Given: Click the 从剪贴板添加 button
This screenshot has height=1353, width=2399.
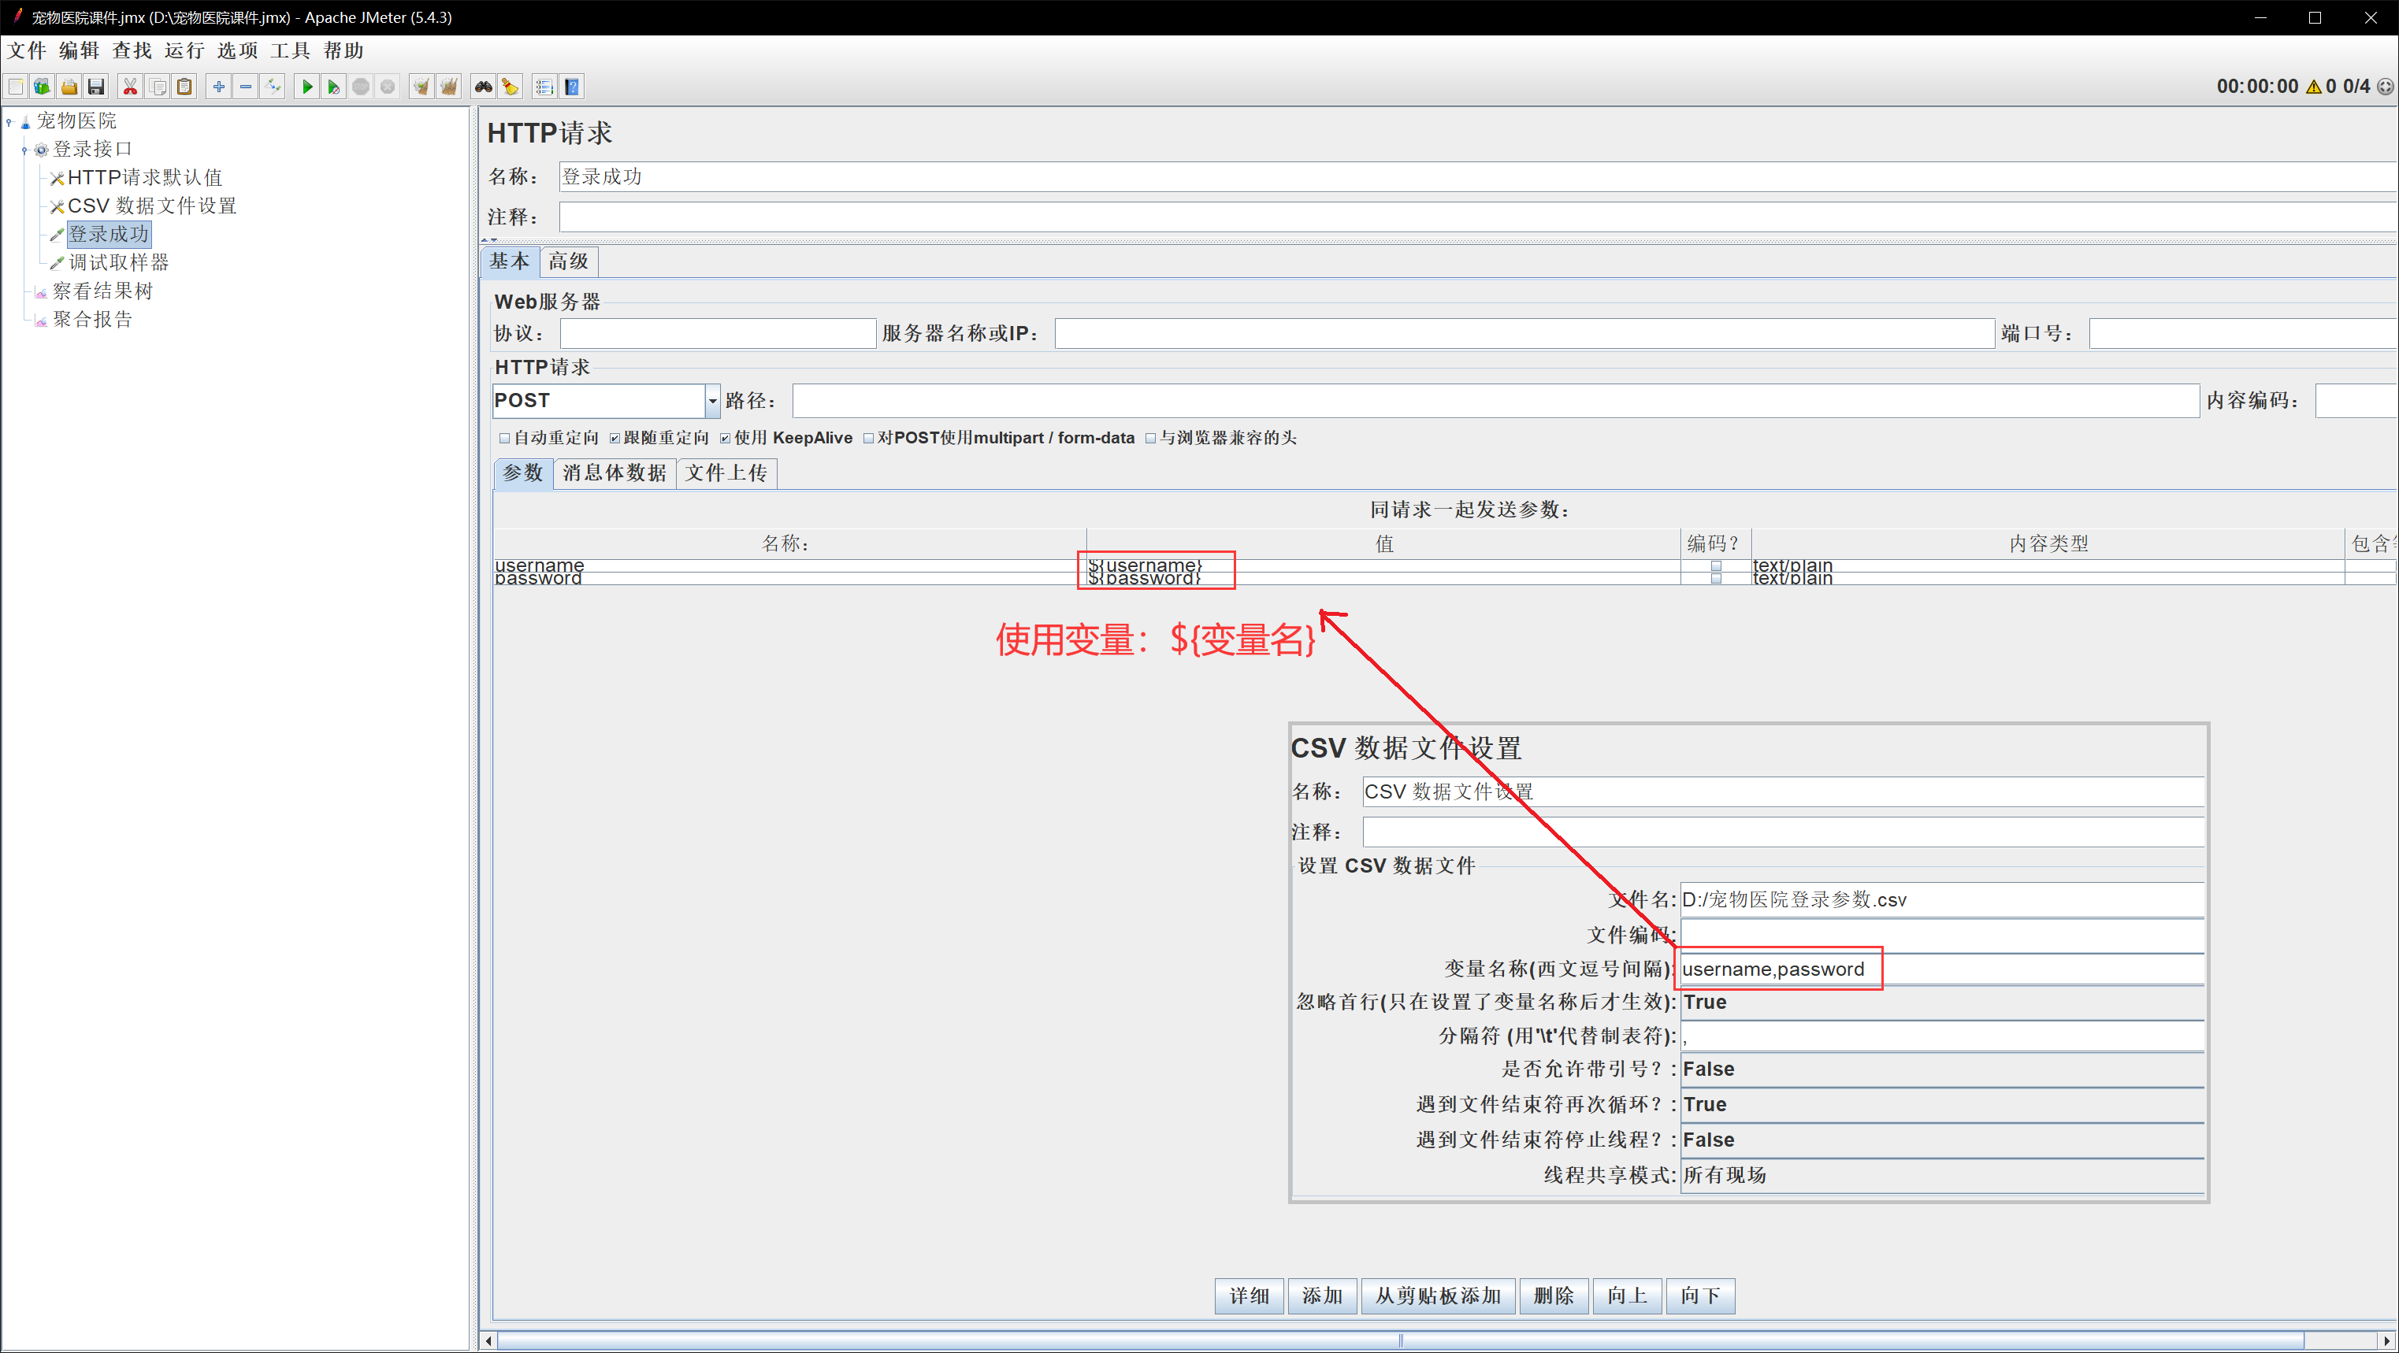Looking at the screenshot, I should pyautogui.click(x=1438, y=1296).
